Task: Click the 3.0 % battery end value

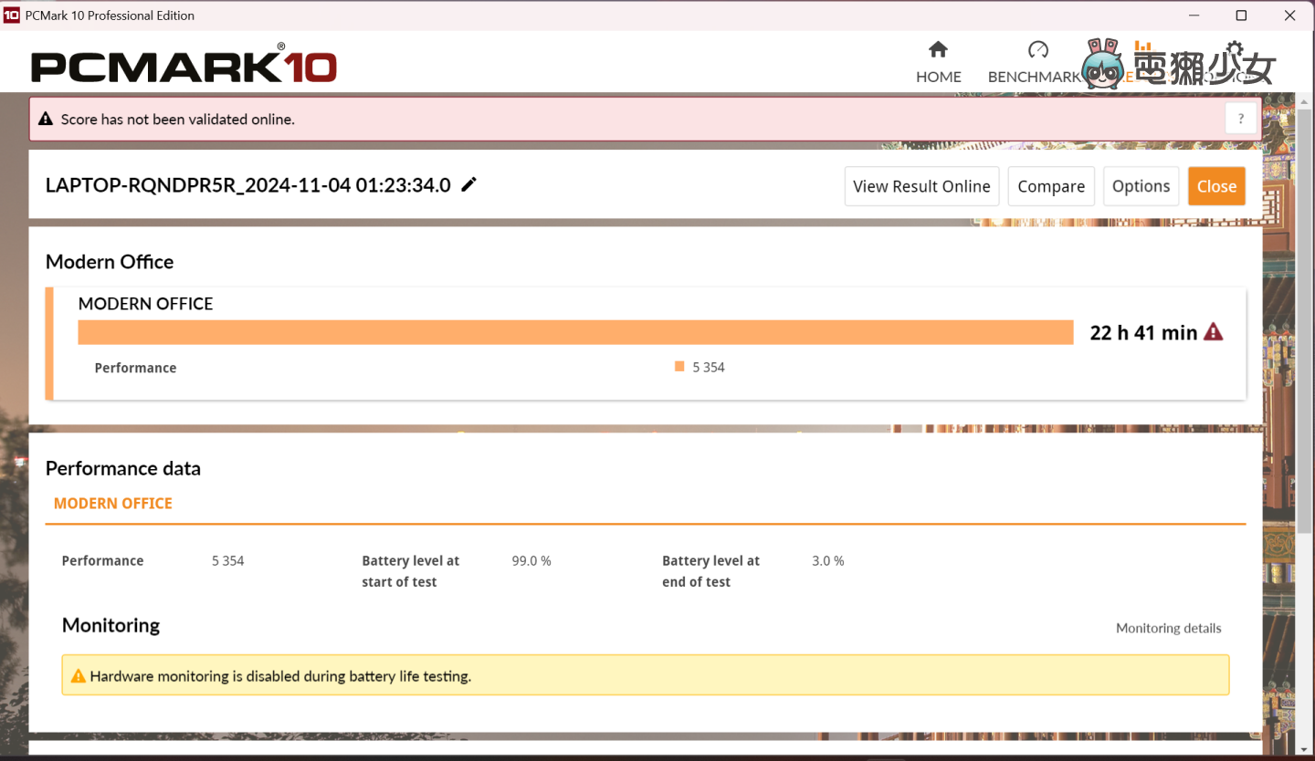Action: [828, 561]
